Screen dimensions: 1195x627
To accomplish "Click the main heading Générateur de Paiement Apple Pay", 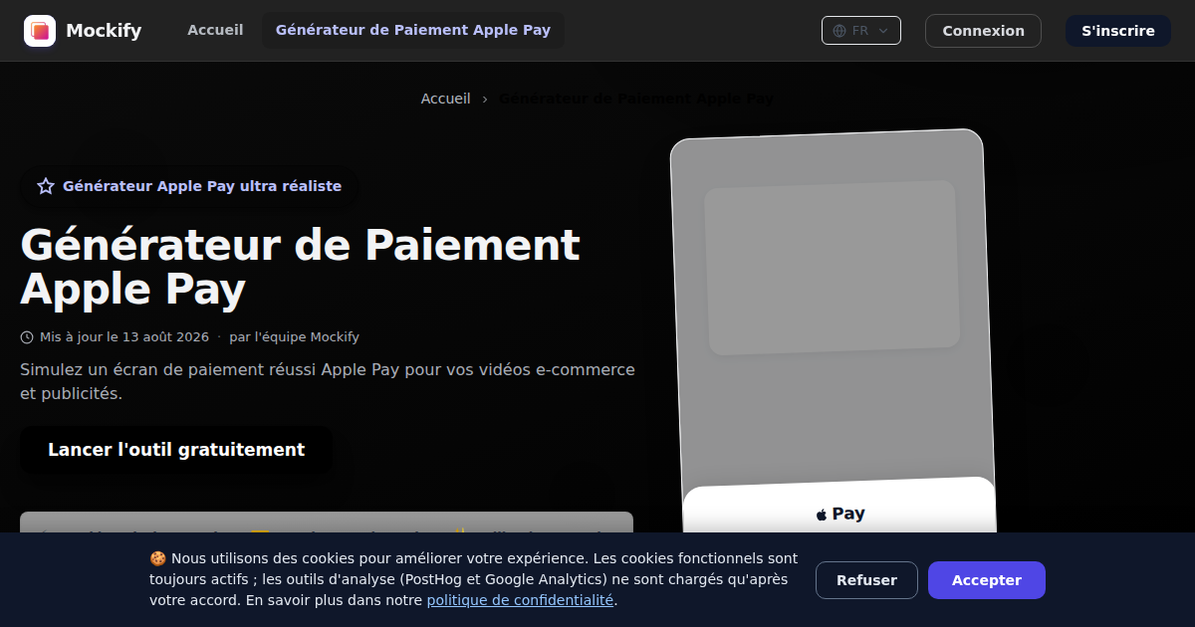I will 300,267.
